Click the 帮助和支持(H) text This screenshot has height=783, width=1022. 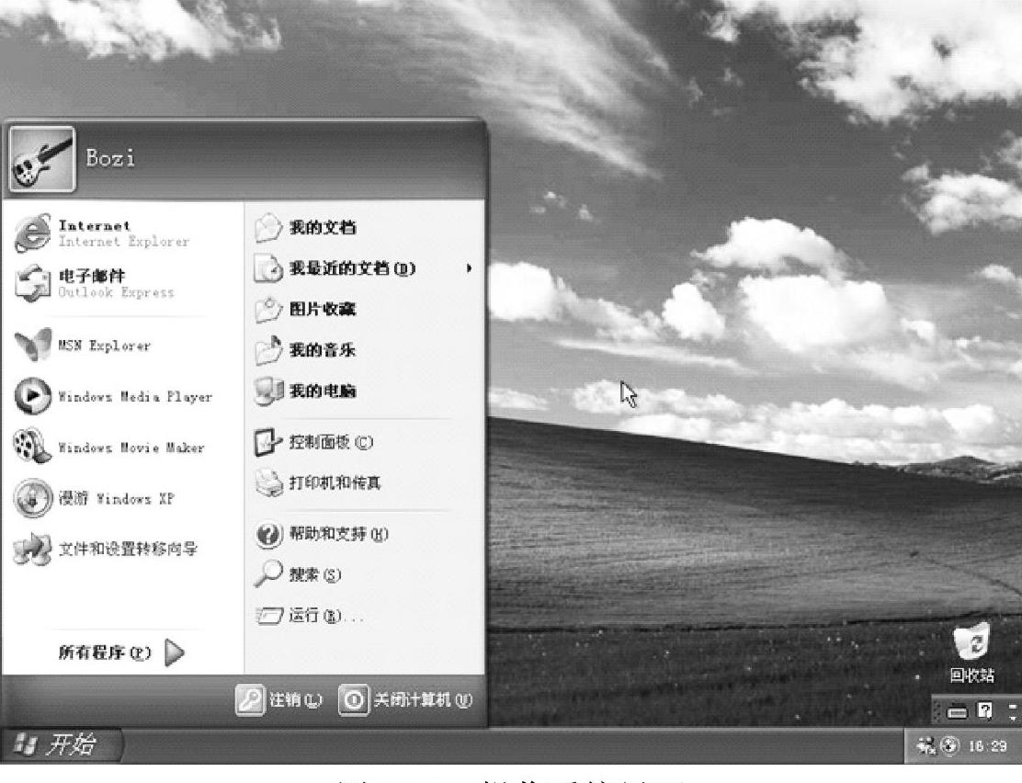pyautogui.click(x=339, y=534)
